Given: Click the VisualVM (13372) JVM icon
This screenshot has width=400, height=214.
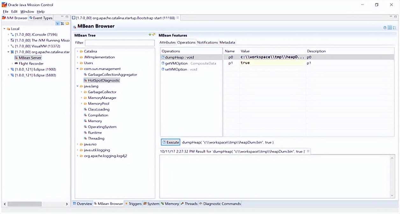Looking at the screenshot, I should 12,46.
